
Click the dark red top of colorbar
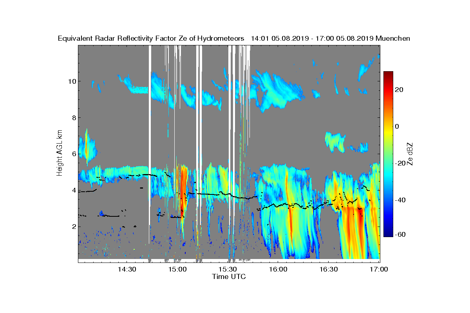coord(388,74)
